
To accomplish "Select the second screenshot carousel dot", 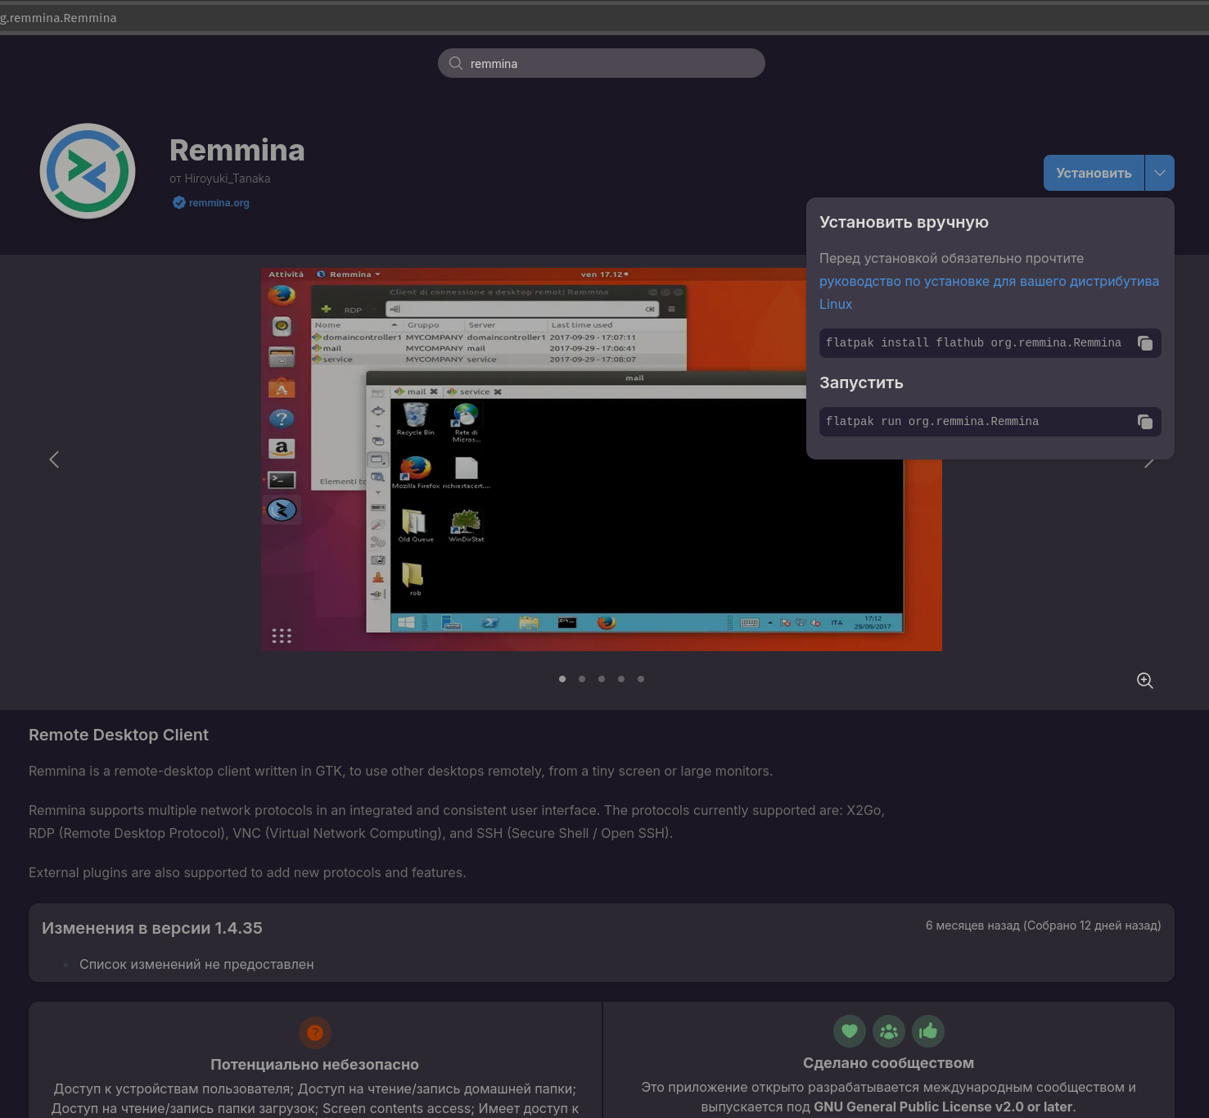I will (x=582, y=679).
